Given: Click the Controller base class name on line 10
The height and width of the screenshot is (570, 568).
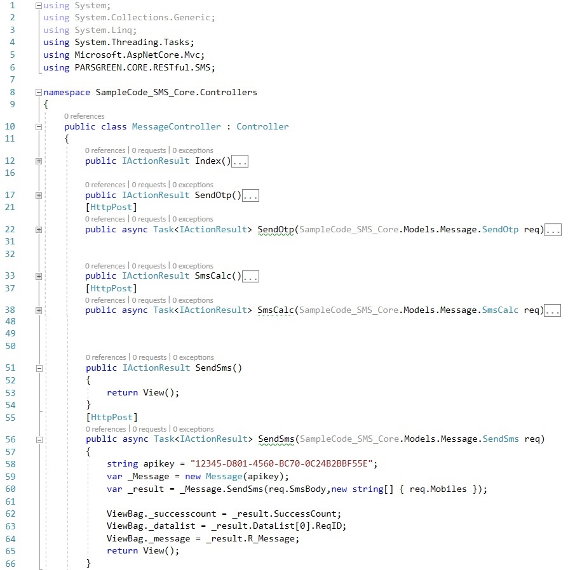Looking at the screenshot, I should (x=262, y=127).
